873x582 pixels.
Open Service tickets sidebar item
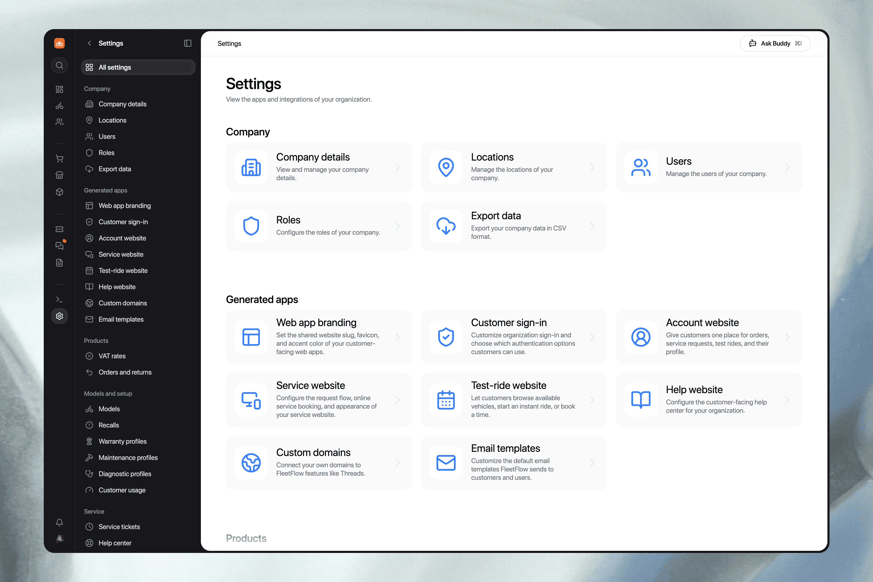(138, 527)
